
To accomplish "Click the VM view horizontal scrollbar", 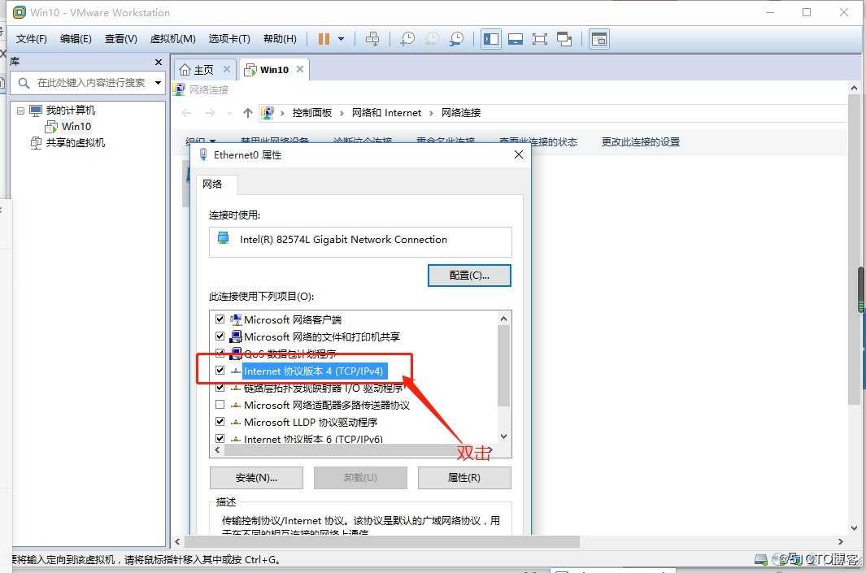I will click(382, 542).
